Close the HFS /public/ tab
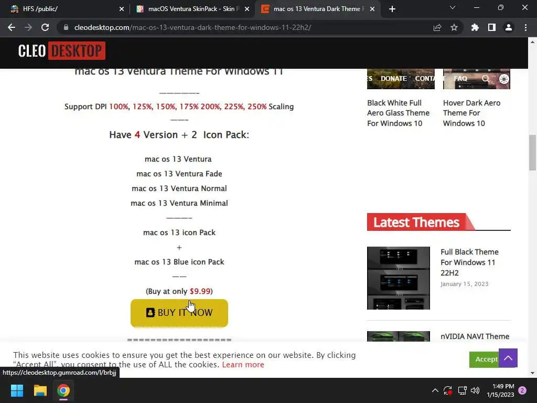 pyautogui.click(x=122, y=9)
